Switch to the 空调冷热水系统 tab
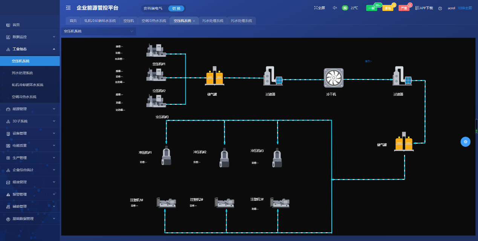 154,21
